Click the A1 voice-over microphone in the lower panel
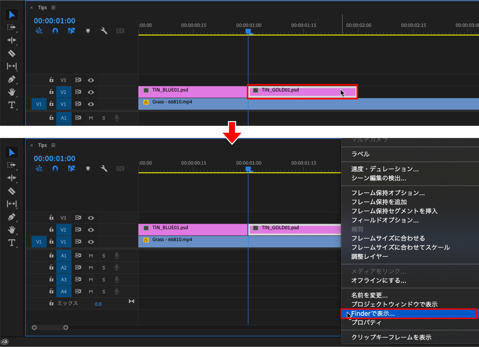479x347 pixels. coord(116,256)
